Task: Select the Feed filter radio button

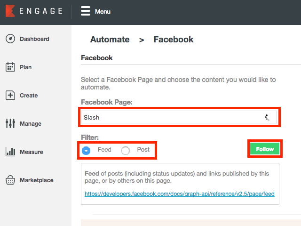Action: (x=86, y=151)
